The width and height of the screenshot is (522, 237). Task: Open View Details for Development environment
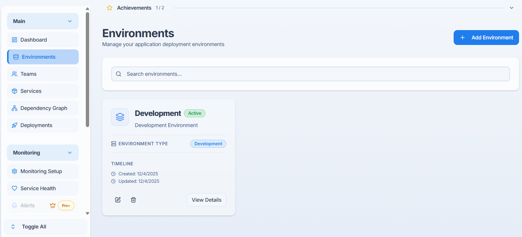click(206, 200)
